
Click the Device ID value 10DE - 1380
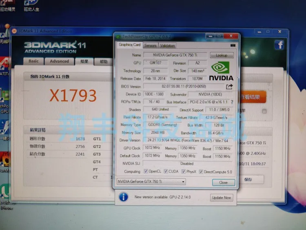(154, 94)
